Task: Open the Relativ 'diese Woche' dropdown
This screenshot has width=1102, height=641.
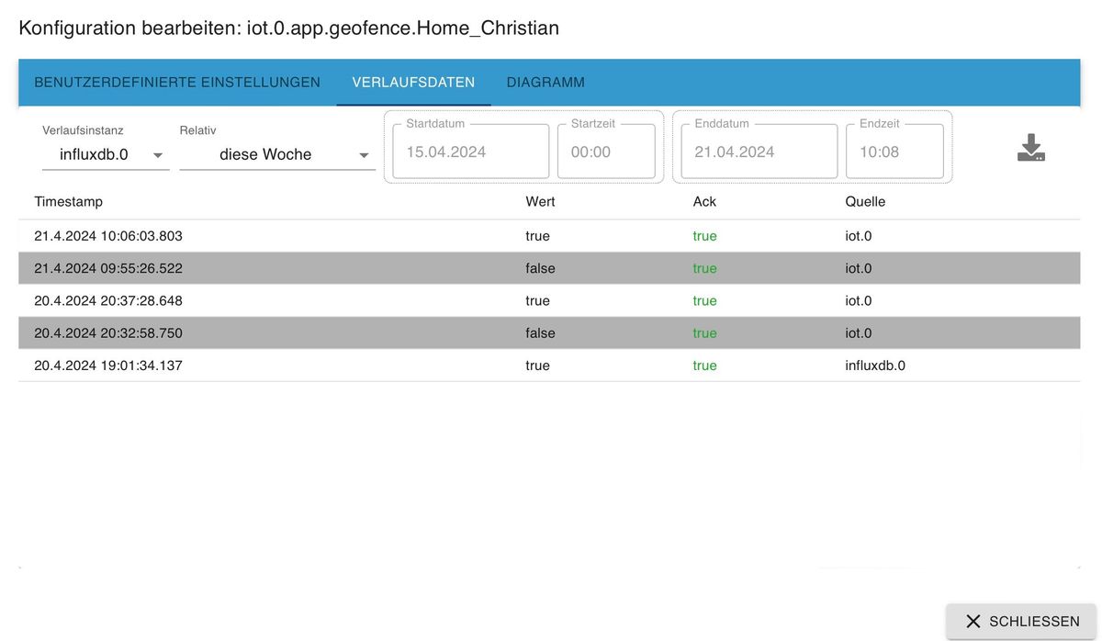Action: click(277, 154)
